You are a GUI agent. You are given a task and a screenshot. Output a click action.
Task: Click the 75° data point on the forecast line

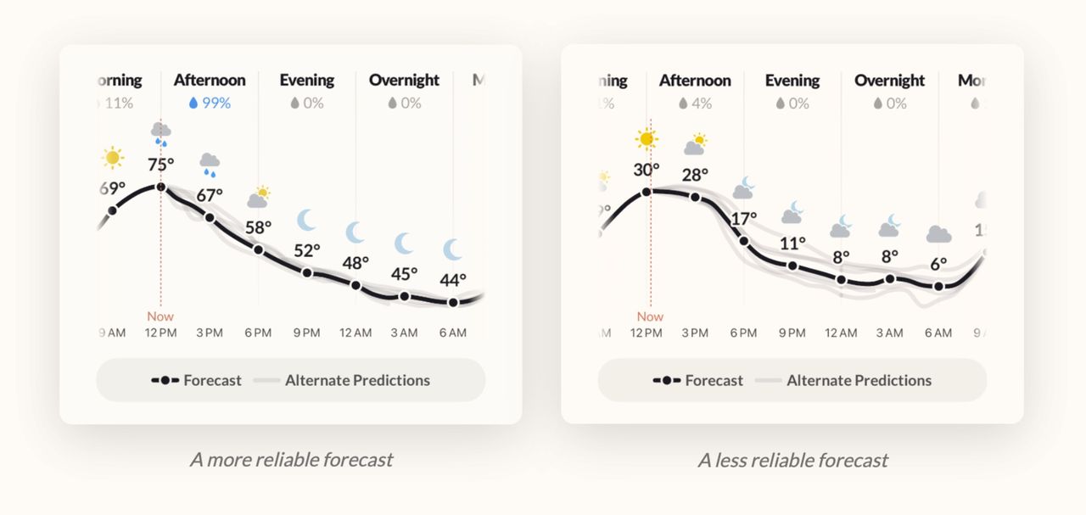click(x=160, y=187)
